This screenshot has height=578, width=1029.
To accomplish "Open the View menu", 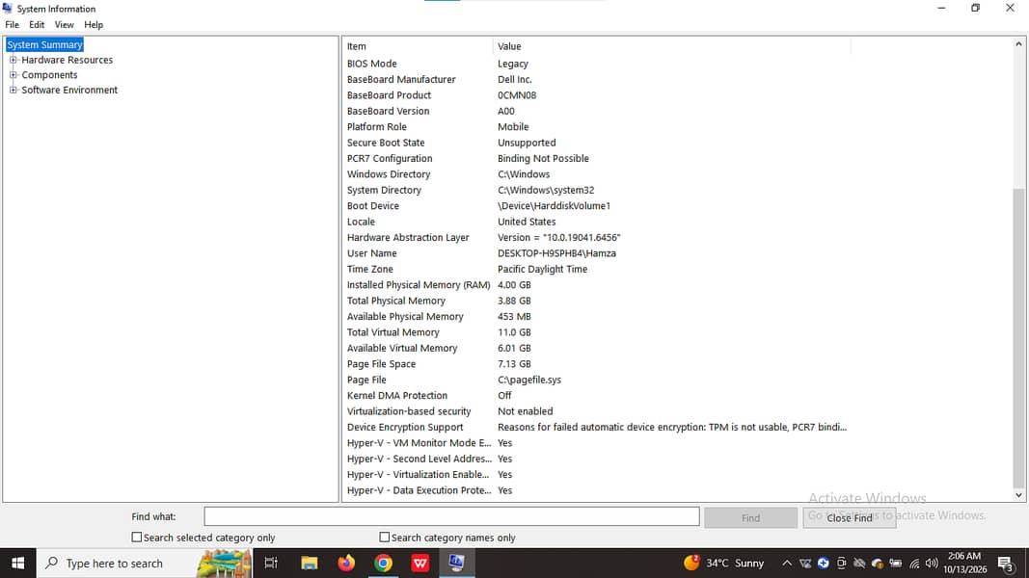I will [64, 25].
